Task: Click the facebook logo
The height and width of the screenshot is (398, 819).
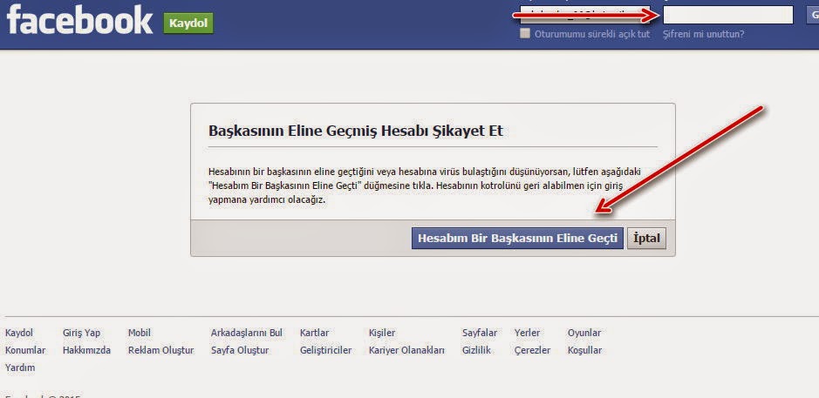Action: pyautogui.click(x=79, y=20)
